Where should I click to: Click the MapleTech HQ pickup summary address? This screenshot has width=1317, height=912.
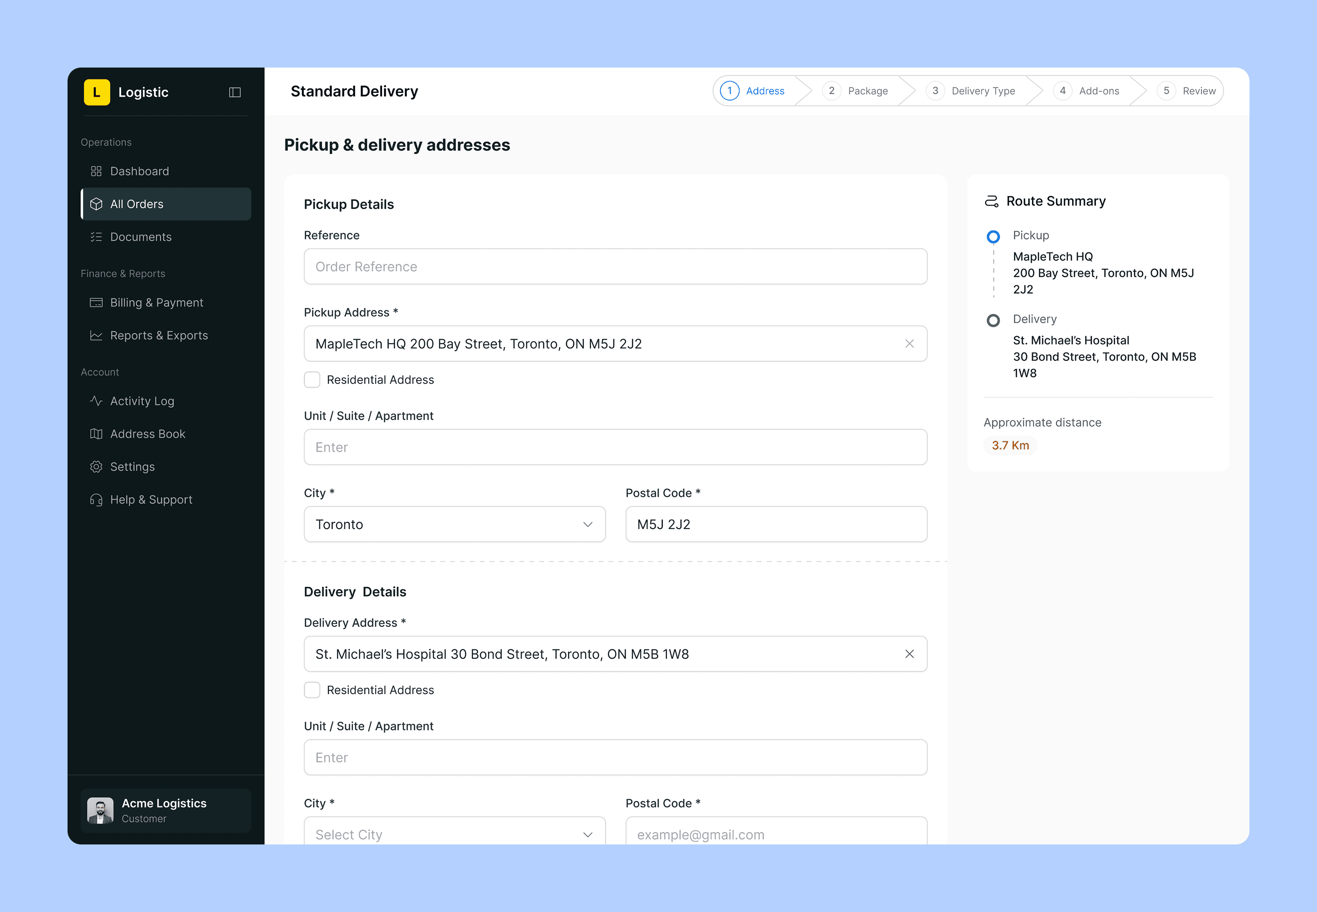coord(1103,273)
